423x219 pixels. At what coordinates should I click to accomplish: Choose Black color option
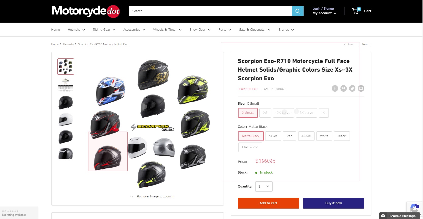pos(342,136)
